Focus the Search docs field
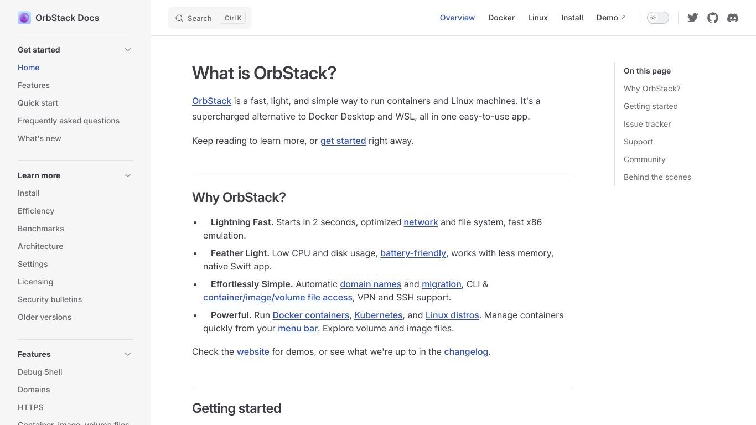The width and height of the screenshot is (756, 425). click(210, 18)
